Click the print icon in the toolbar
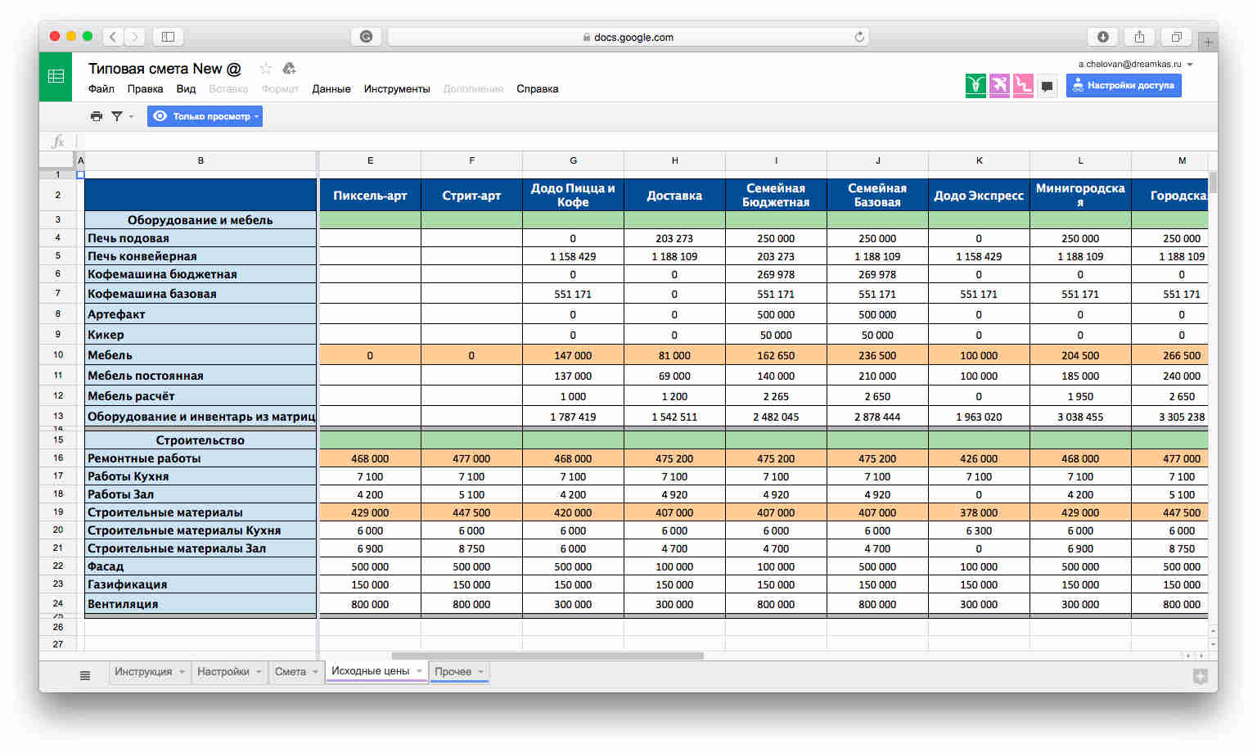The image size is (1257, 753). (x=97, y=116)
